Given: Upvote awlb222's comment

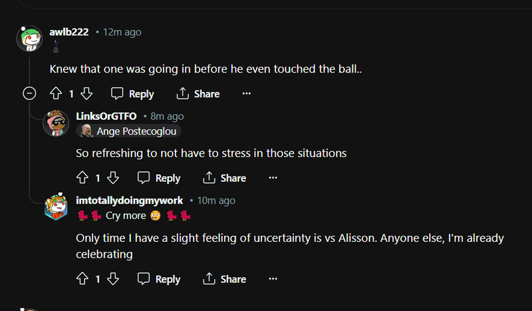Looking at the screenshot, I should tap(56, 94).
